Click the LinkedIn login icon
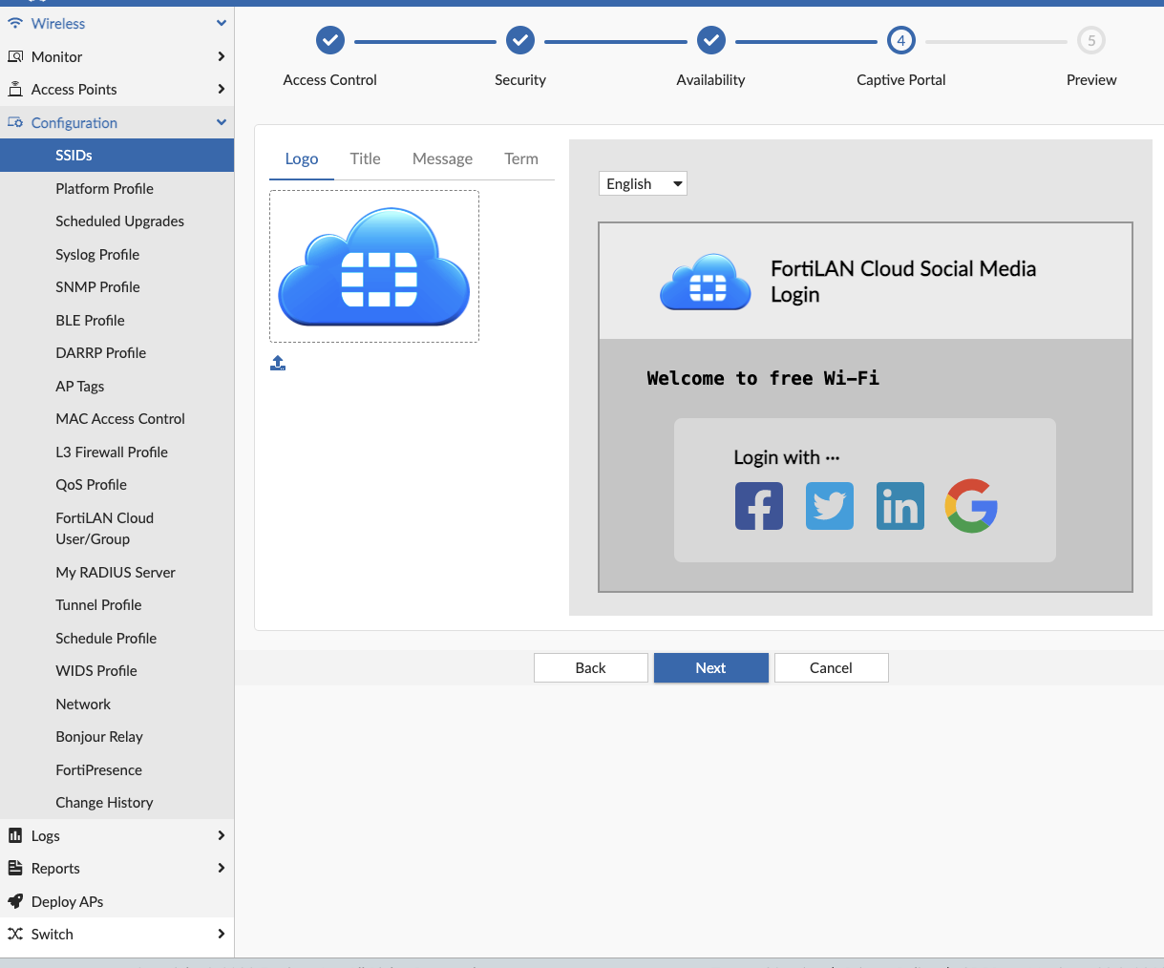This screenshot has height=968, width=1164. click(x=899, y=506)
